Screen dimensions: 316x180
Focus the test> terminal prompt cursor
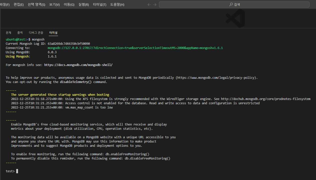point(17,171)
